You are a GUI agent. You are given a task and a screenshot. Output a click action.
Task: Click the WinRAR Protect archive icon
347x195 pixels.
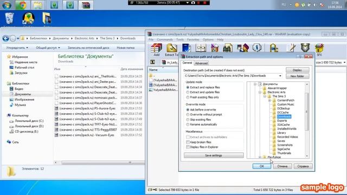(x=305, y=48)
